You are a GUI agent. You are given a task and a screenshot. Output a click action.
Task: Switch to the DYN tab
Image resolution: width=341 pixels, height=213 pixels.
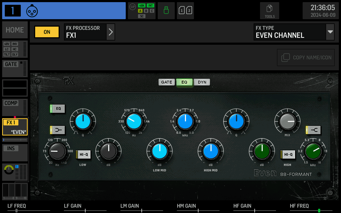[202, 82]
